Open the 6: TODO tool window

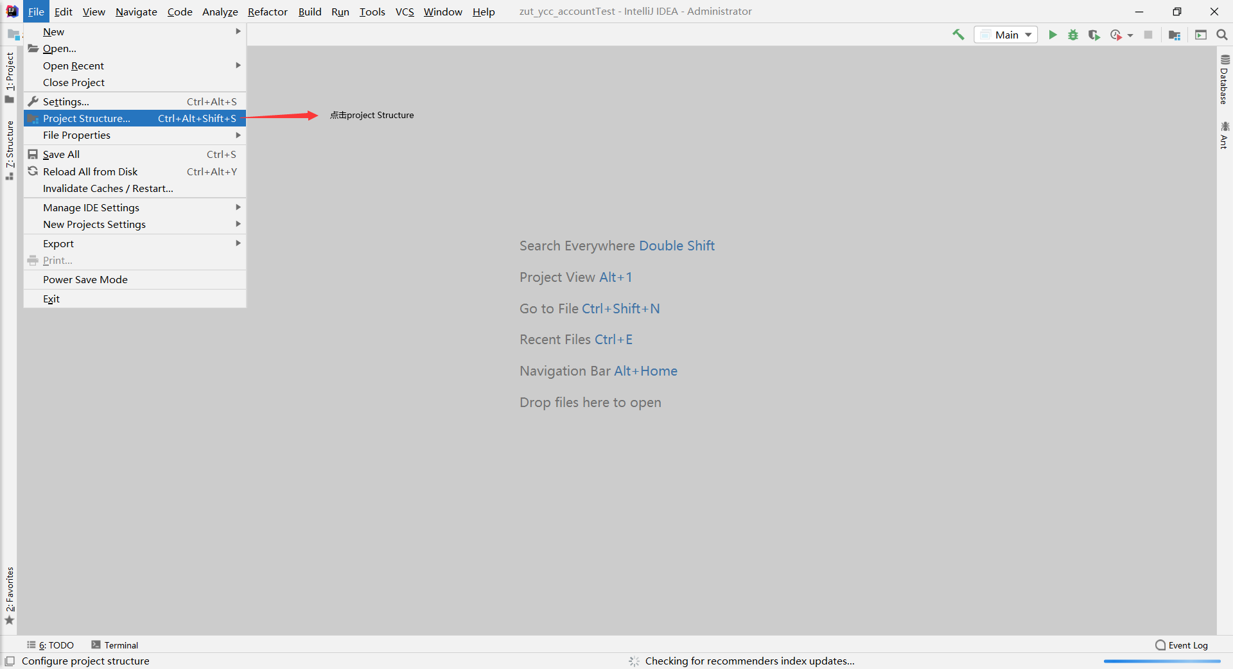click(50, 645)
